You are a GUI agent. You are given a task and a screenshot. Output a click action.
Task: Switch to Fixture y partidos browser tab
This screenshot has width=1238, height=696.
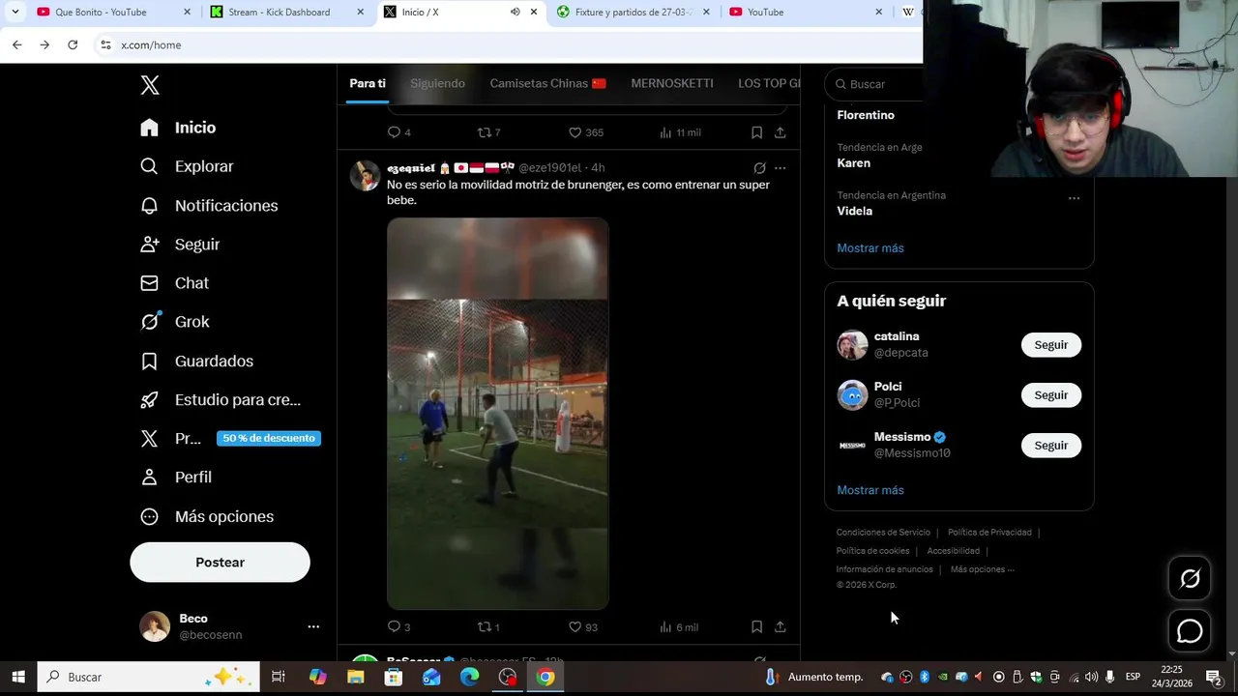coord(633,12)
